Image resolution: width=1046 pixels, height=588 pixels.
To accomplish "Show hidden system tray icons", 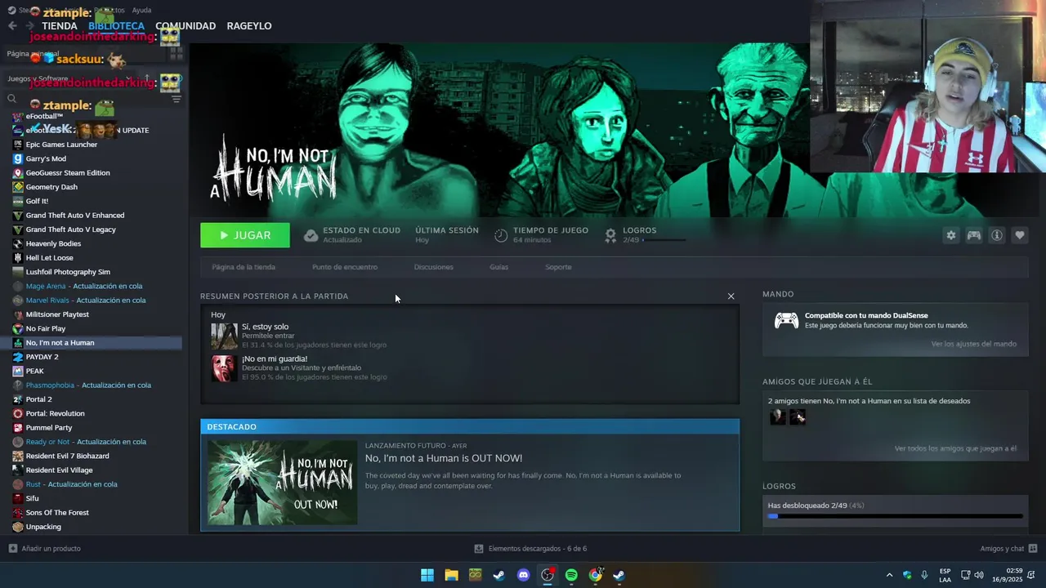I will click(x=889, y=575).
